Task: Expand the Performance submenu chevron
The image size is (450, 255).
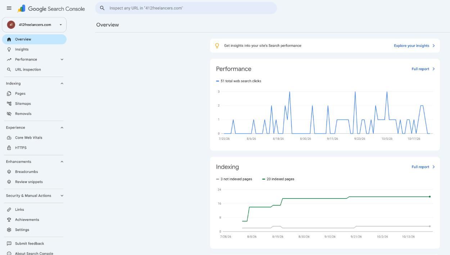Action: (62, 59)
